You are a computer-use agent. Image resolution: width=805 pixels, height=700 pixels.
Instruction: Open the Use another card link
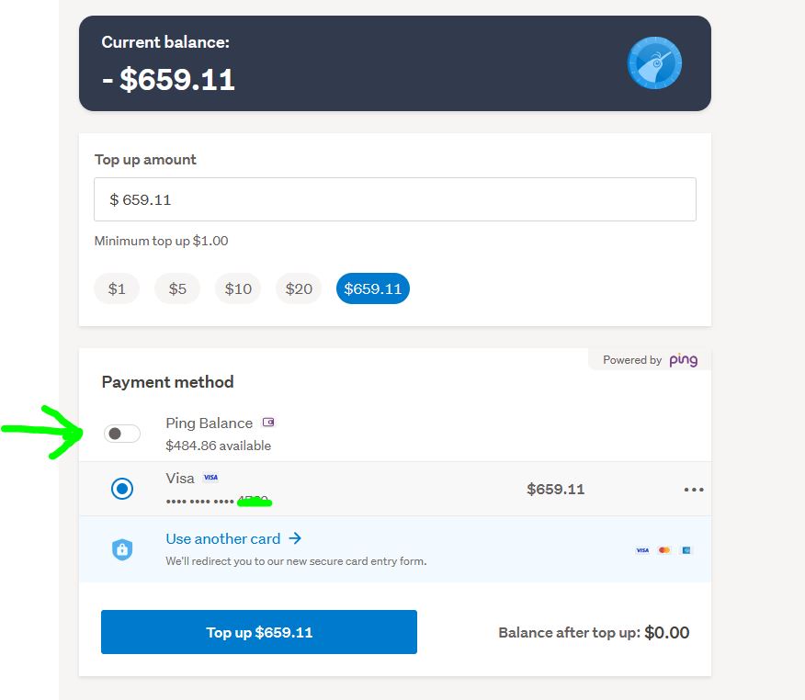(223, 539)
